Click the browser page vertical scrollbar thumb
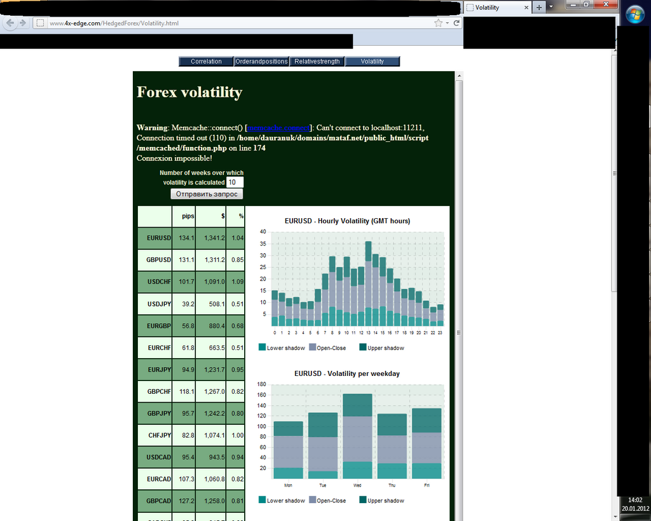 [615, 173]
